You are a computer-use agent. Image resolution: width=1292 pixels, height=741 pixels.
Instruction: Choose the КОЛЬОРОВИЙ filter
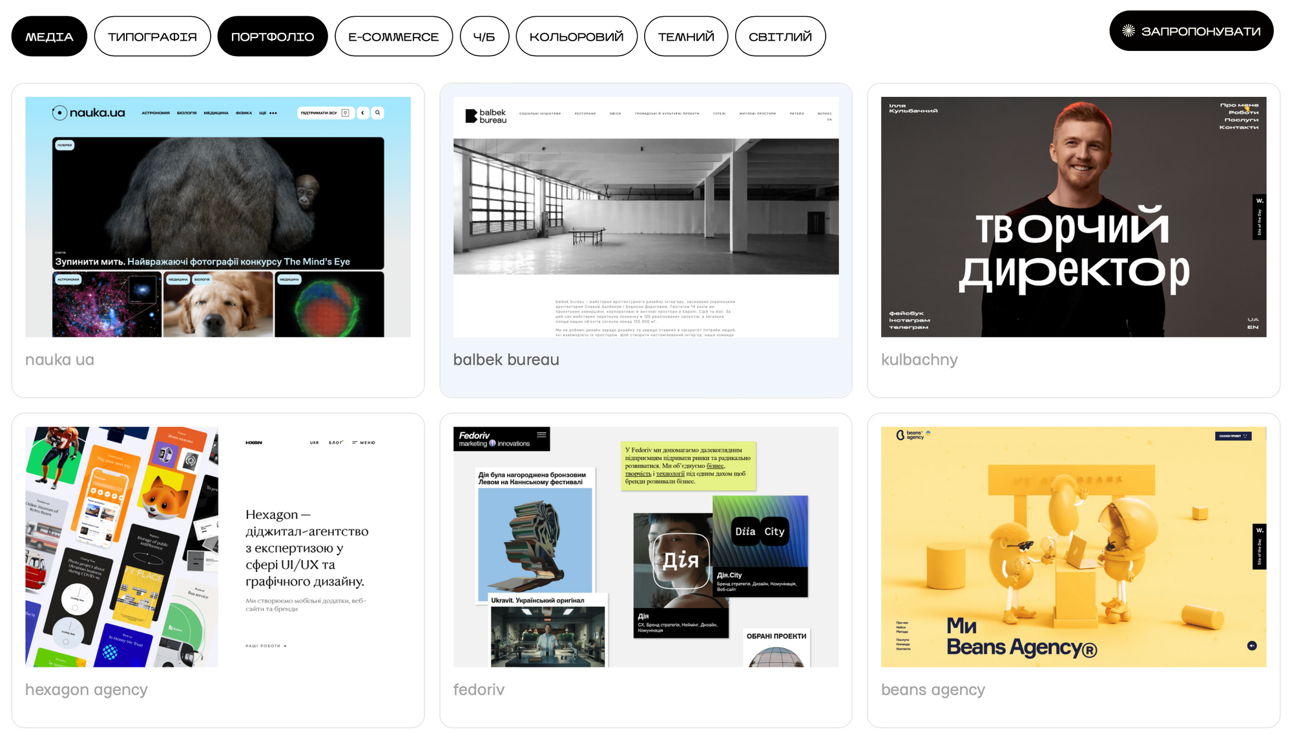576,37
